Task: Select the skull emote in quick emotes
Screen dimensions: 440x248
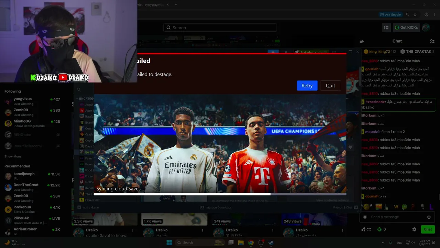Action: 422,207
